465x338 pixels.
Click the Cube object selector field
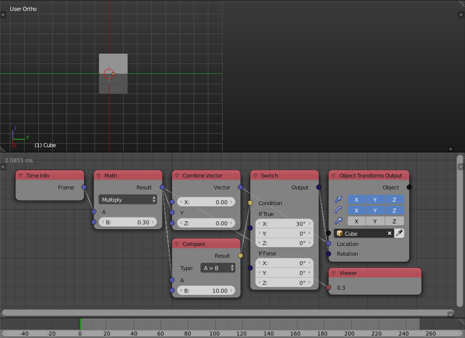[364, 233]
